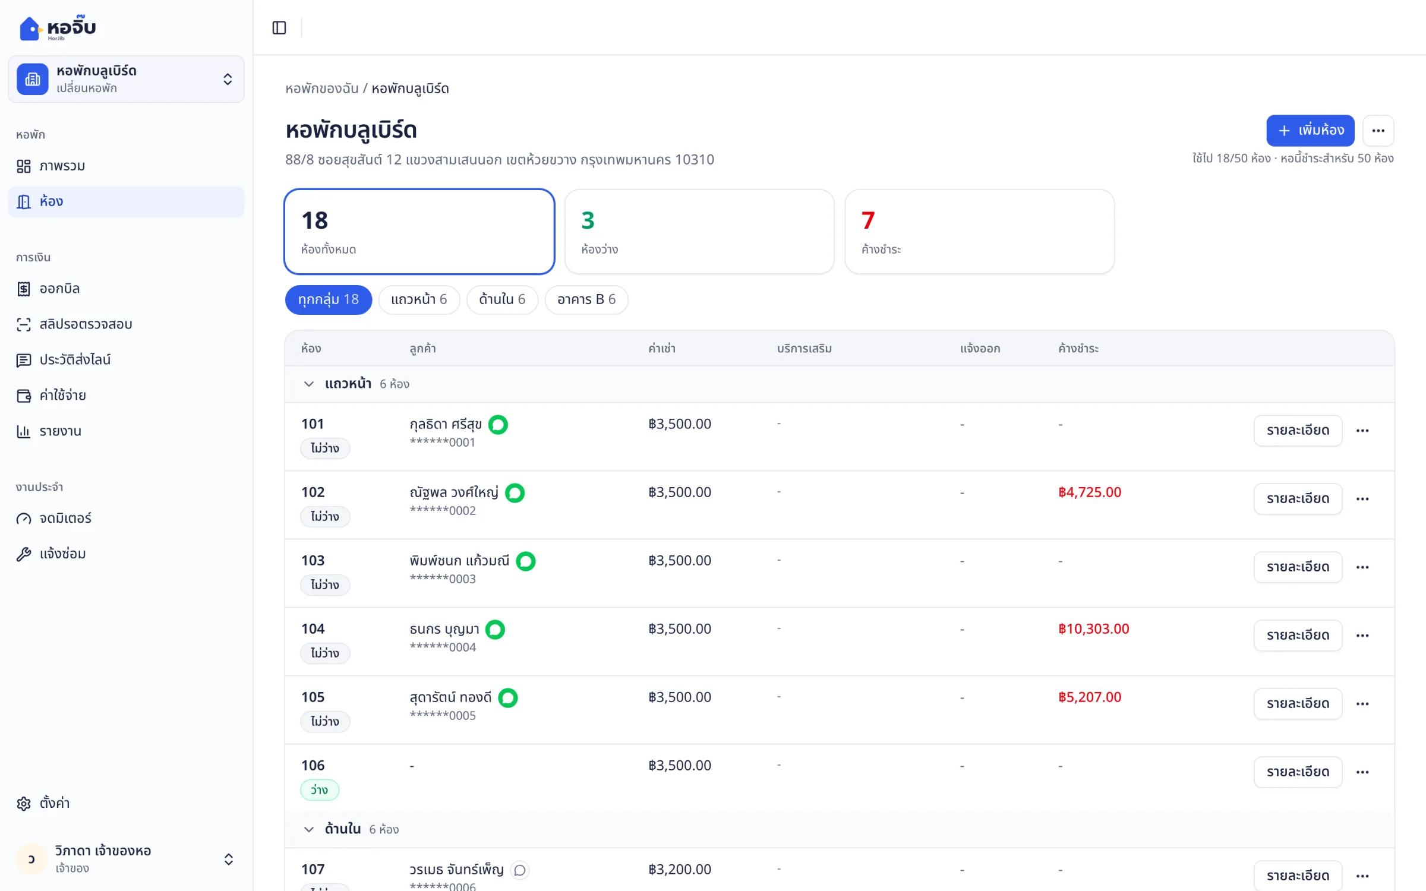The width and height of the screenshot is (1426, 891).
Task: Open รายละเอียด for room 106
Action: (x=1298, y=772)
